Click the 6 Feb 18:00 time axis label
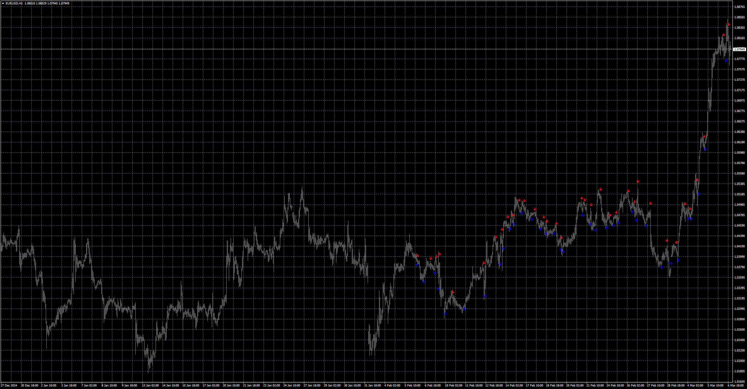747x389 pixels. pyautogui.click(x=433, y=386)
